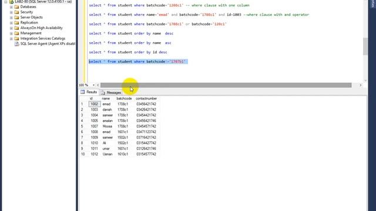The height and width of the screenshot is (211, 376).
Task: Click the 'order by id desc' query line
Action: [128, 52]
